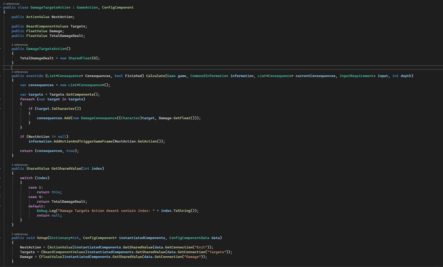Click the true literal in the return statement
This screenshot has width=443, height=267.
[70, 151]
